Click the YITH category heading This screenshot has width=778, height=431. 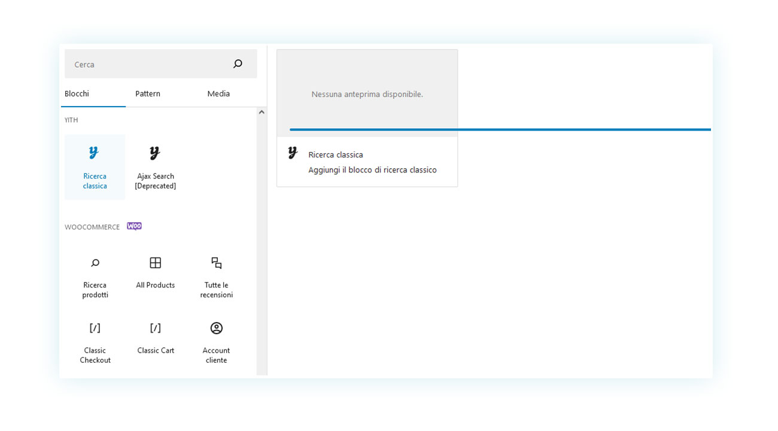pyautogui.click(x=71, y=120)
